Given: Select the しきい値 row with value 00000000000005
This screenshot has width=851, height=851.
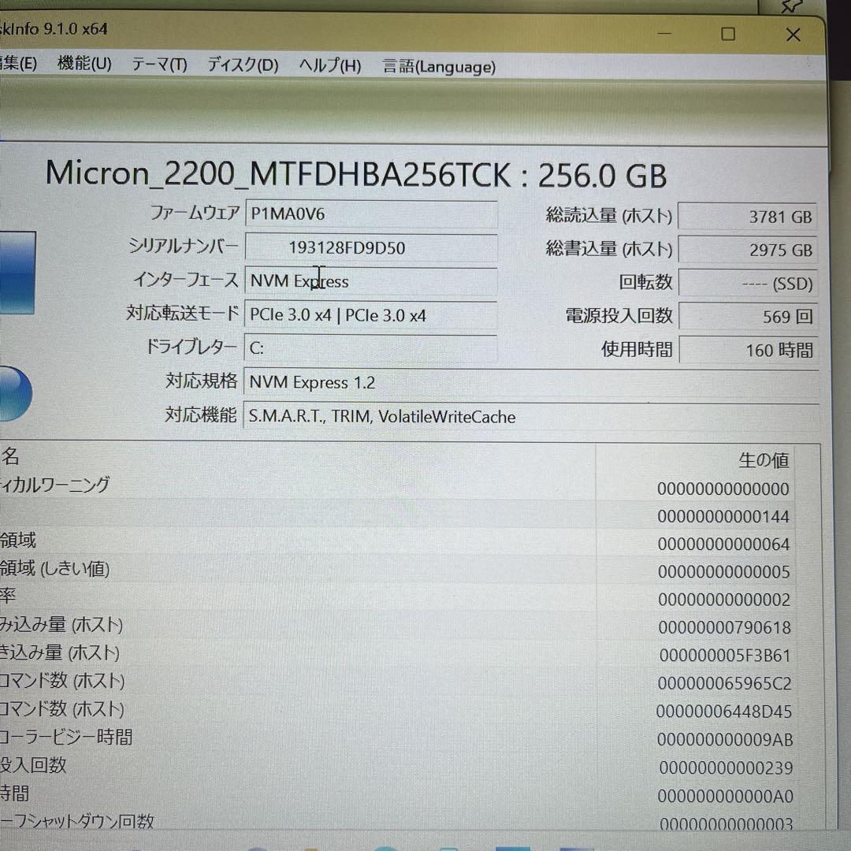Looking at the screenshot, I should click(399, 571).
